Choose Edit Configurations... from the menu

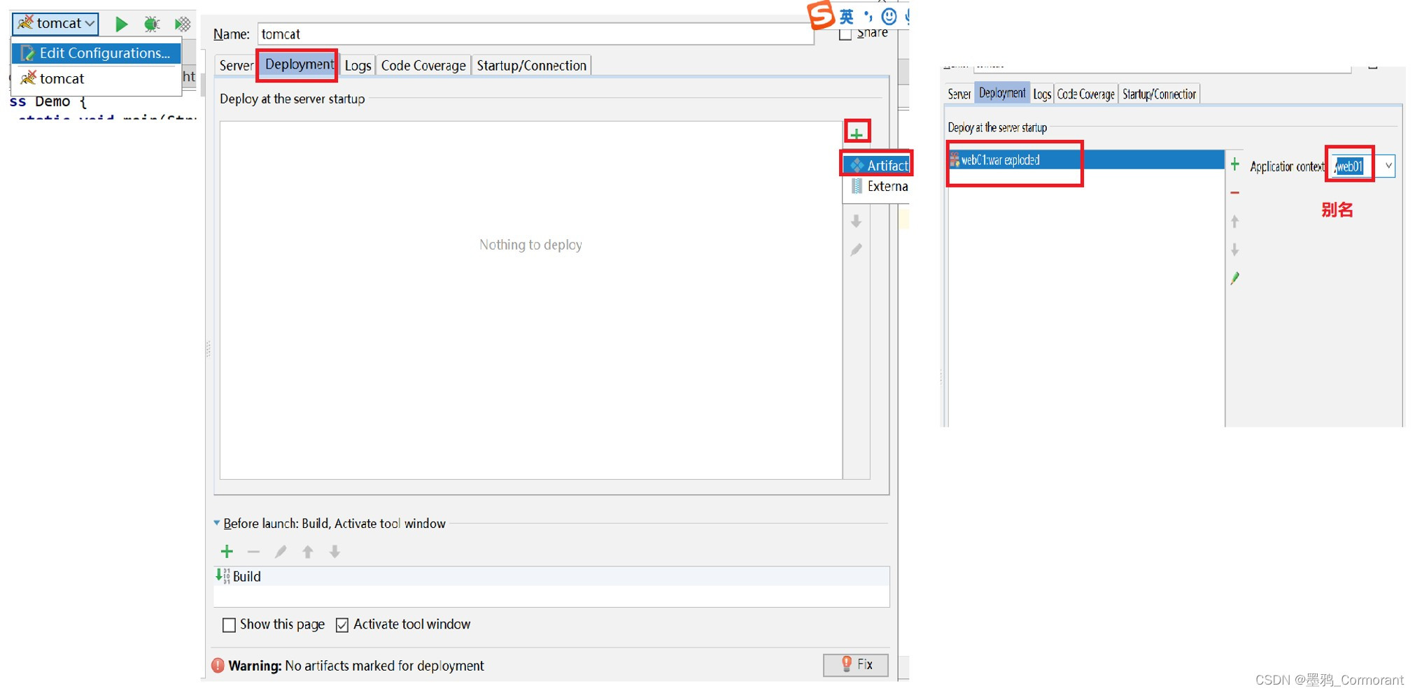pos(97,53)
